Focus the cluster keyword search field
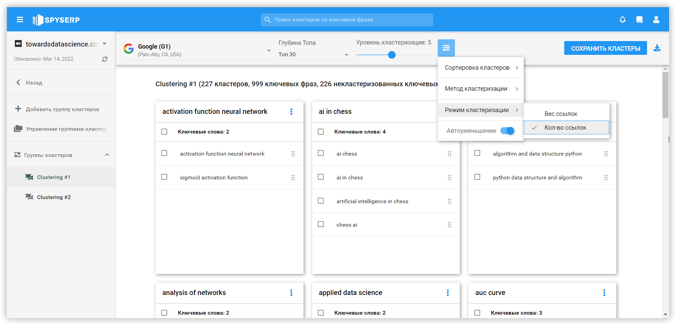The width and height of the screenshot is (676, 325). point(347,20)
